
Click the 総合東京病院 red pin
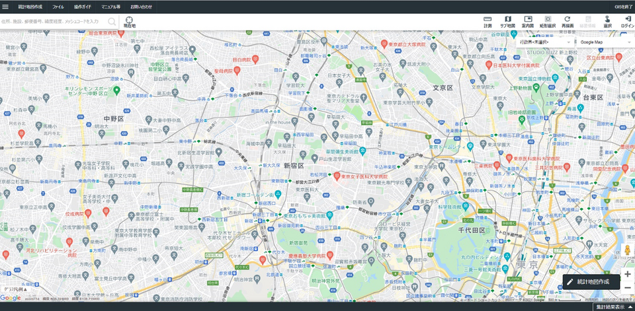[120, 33]
